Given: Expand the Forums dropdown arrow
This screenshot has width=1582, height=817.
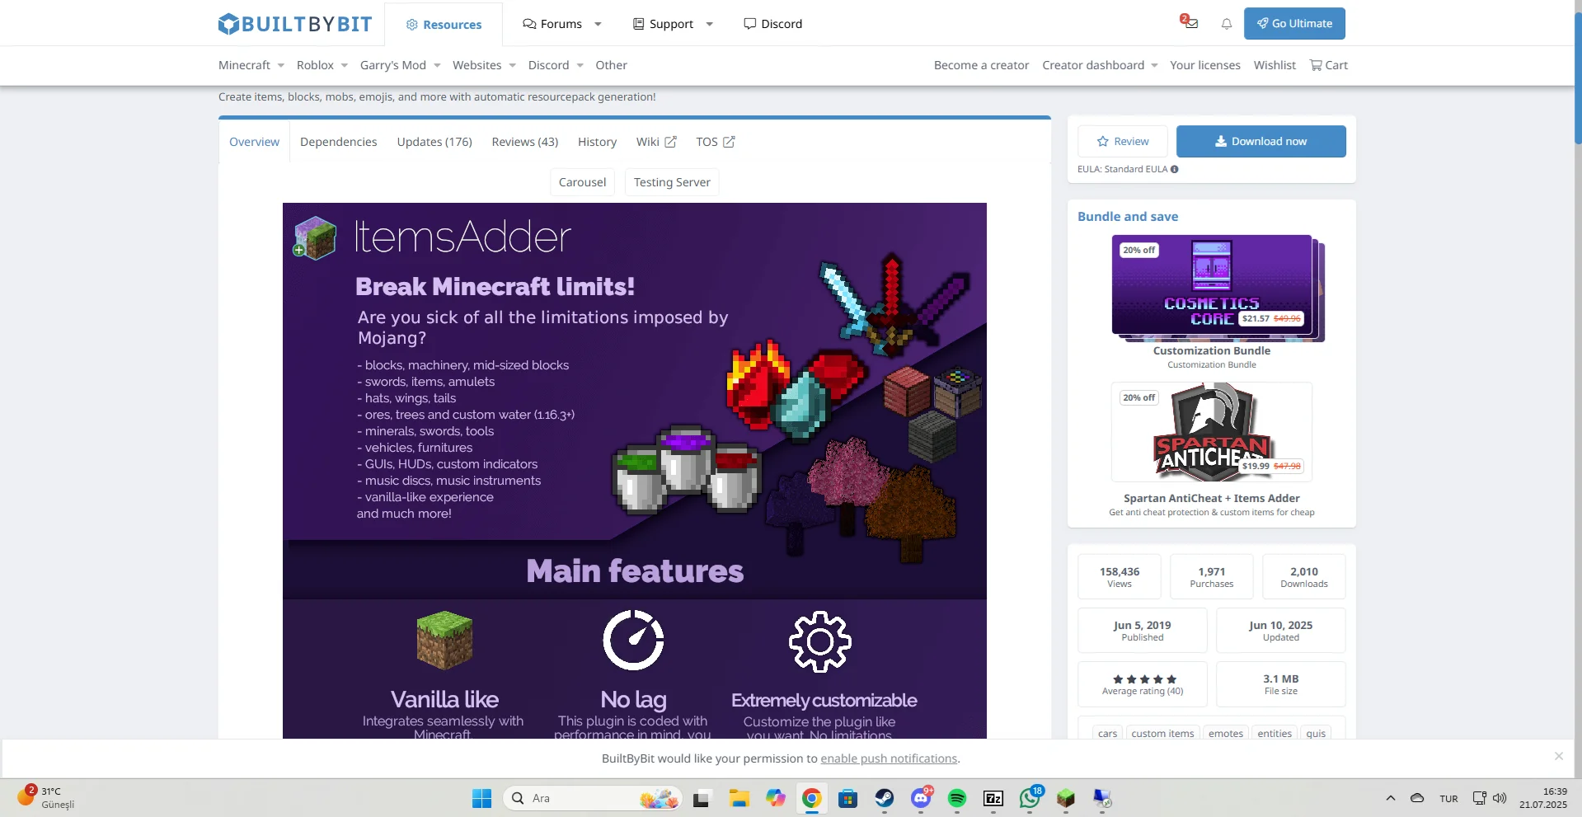Looking at the screenshot, I should 598,25.
